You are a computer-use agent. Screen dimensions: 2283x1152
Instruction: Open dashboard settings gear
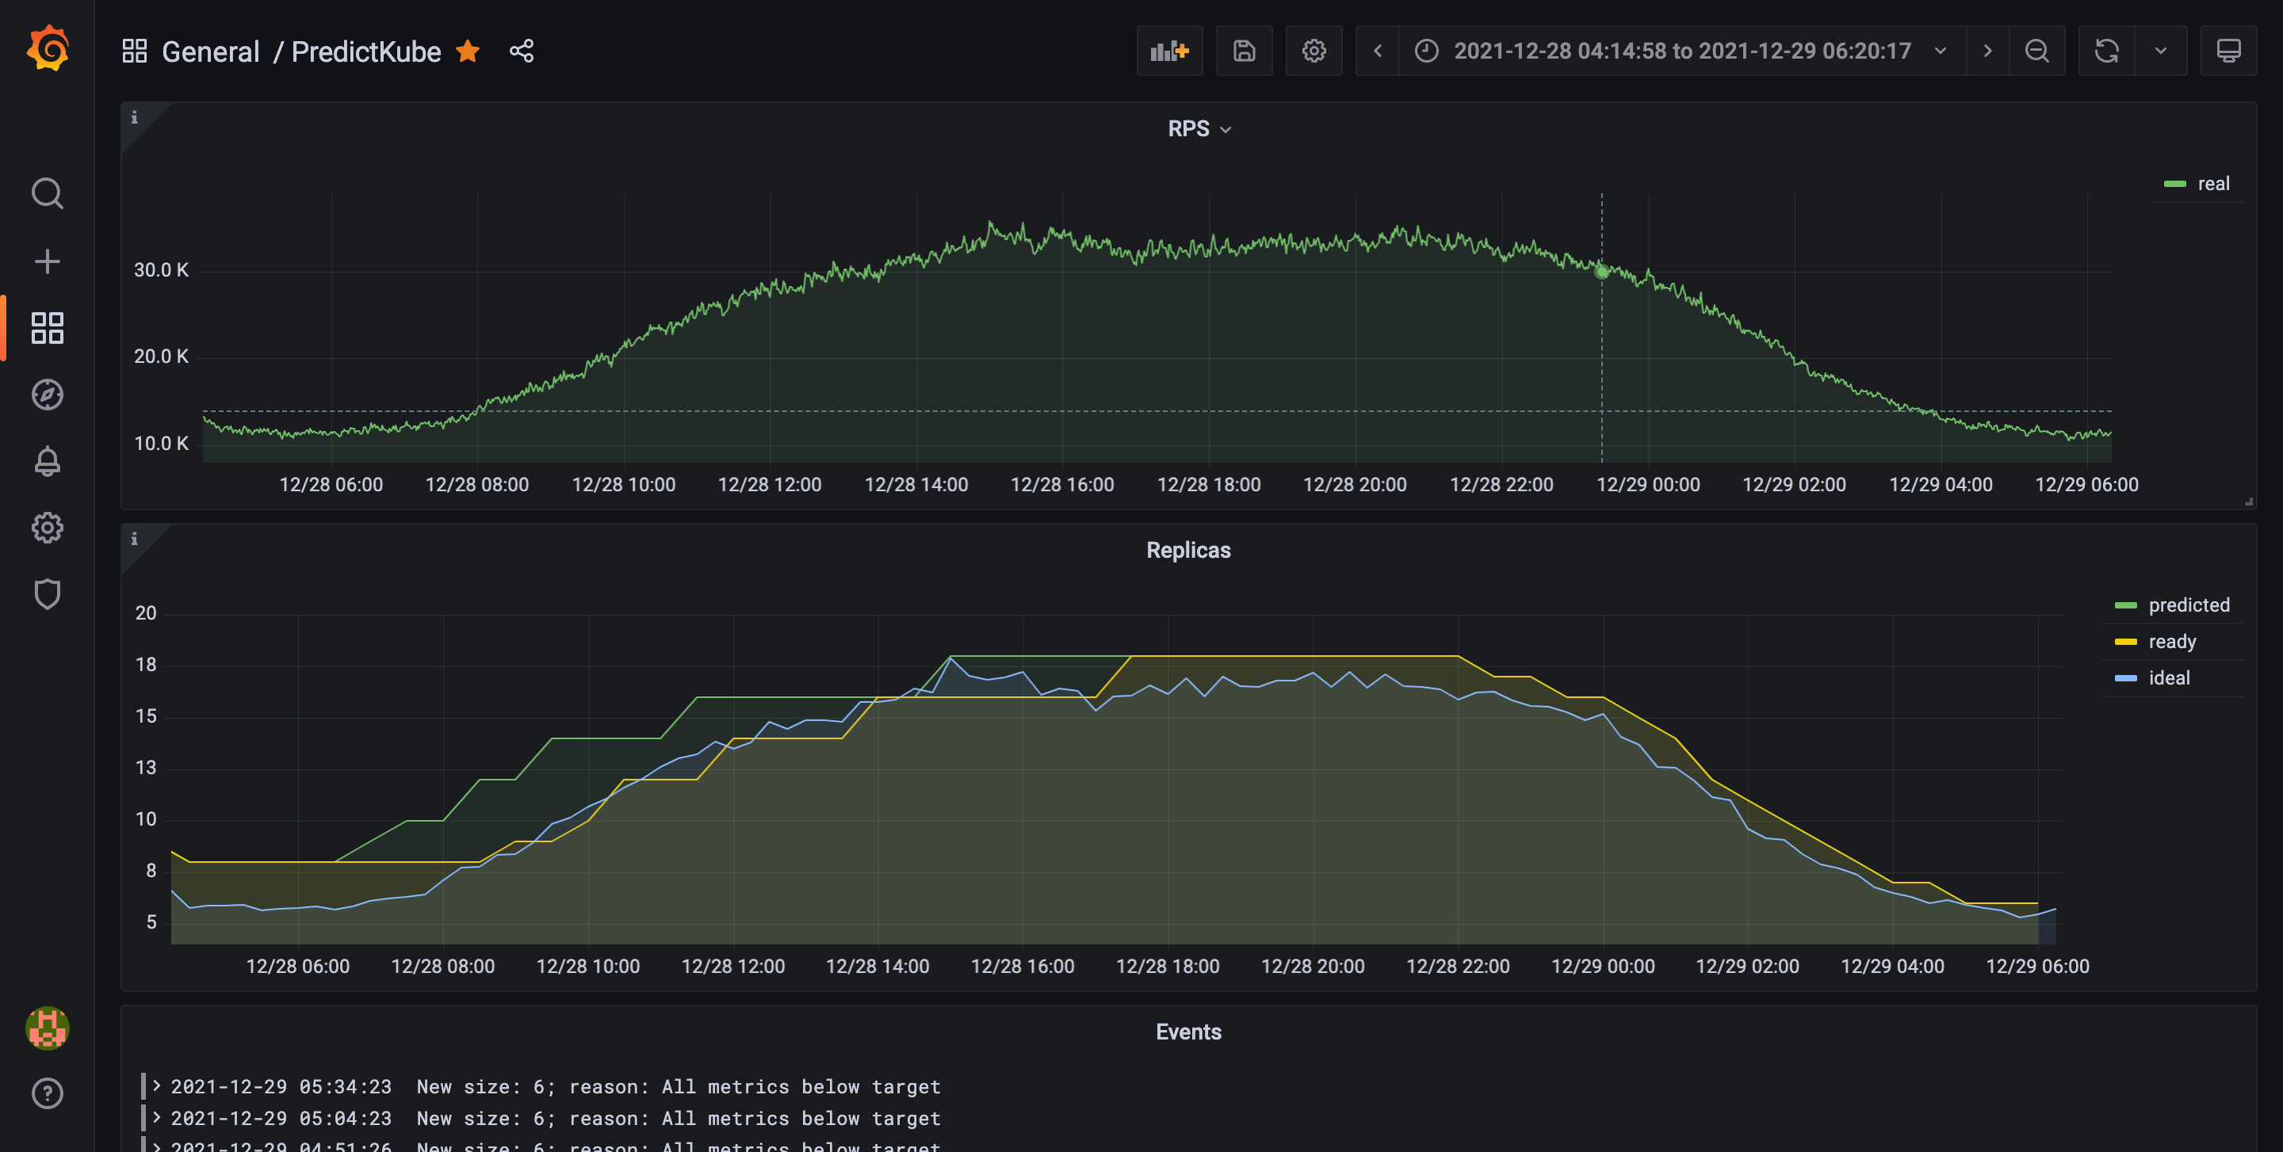[1314, 51]
